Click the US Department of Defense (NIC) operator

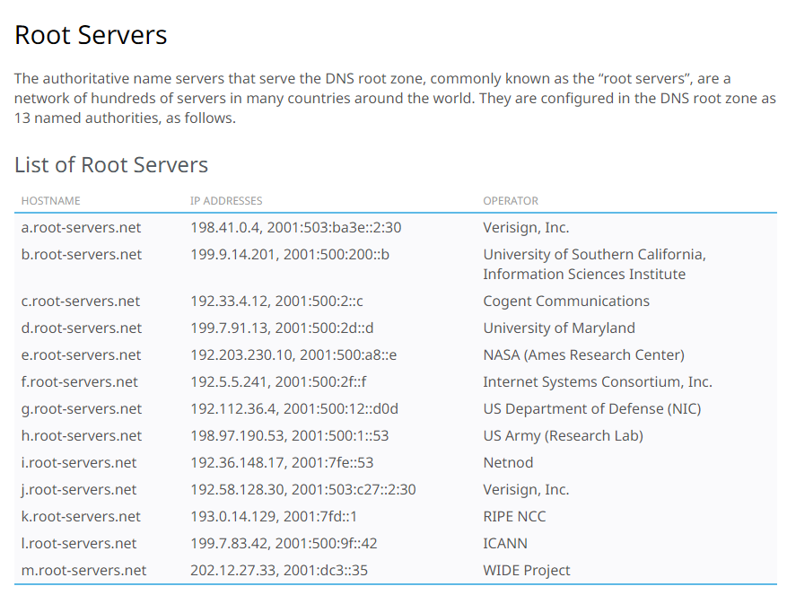[591, 409]
